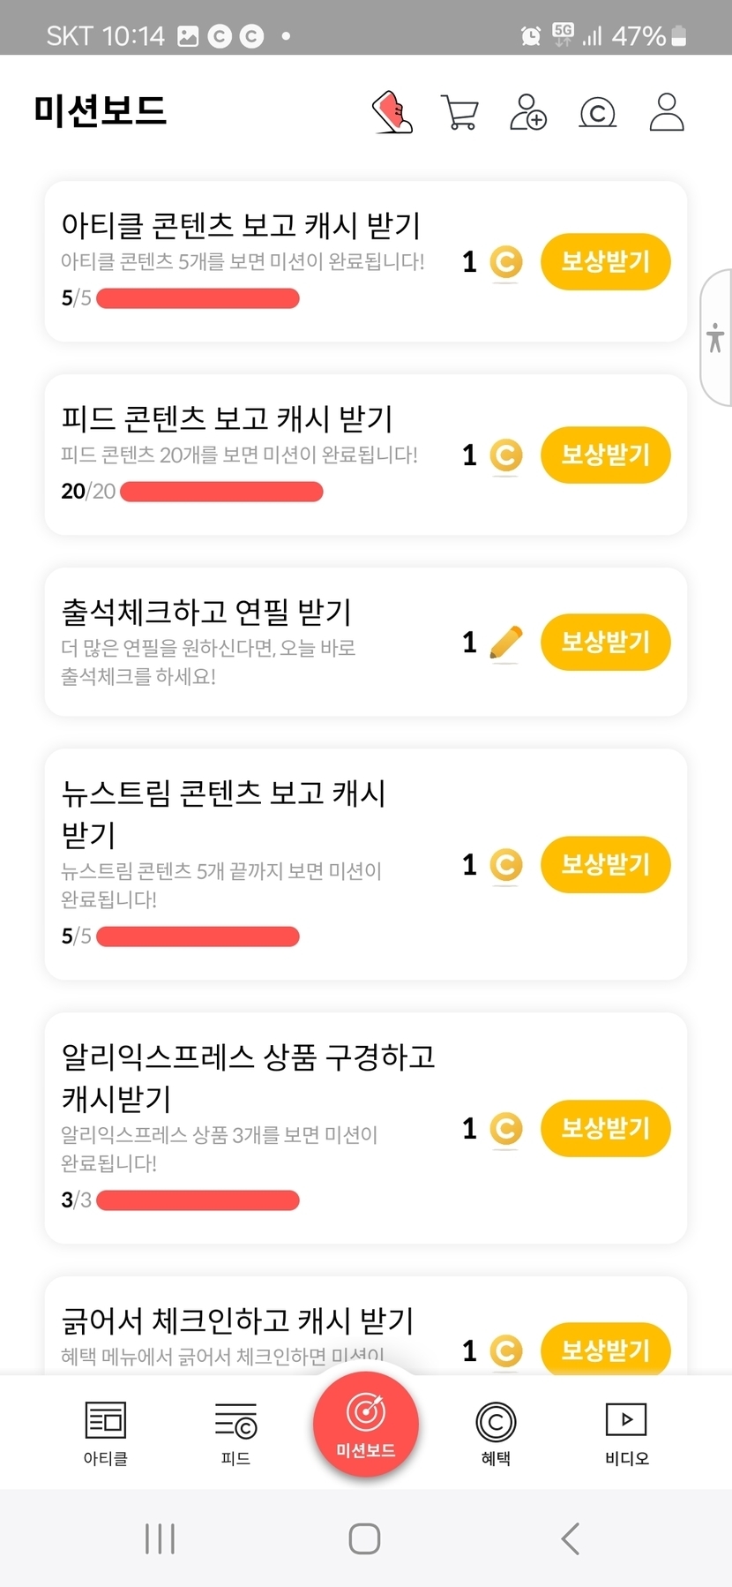The height and width of the screenshot is (1587, 732).
Task: Open the user profile icon
Action: 667,112
